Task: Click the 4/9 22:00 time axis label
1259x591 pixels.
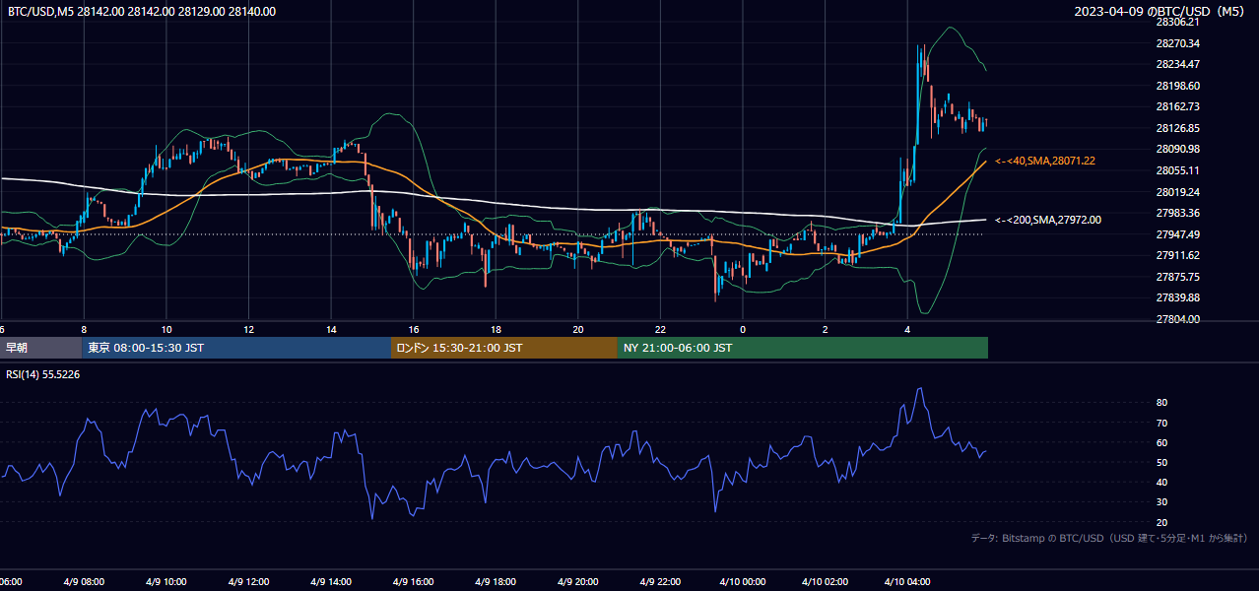Action: point(660,582)
